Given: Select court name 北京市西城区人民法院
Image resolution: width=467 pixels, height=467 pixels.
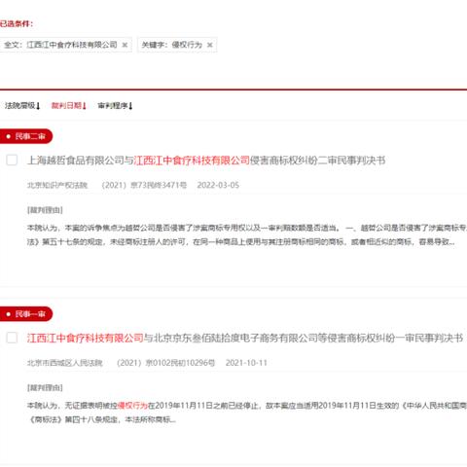Looking at the screenshot, I should pyautogui.click(x=65, y=363).
